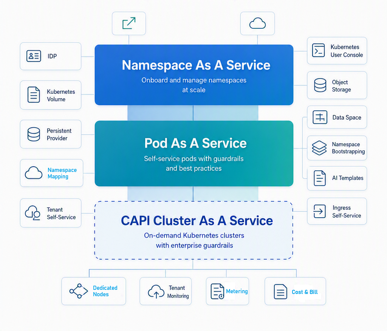Open the Namespace Mapping link text
The width and height of the screenshot is (387, 331).
(x=62, y=173)
